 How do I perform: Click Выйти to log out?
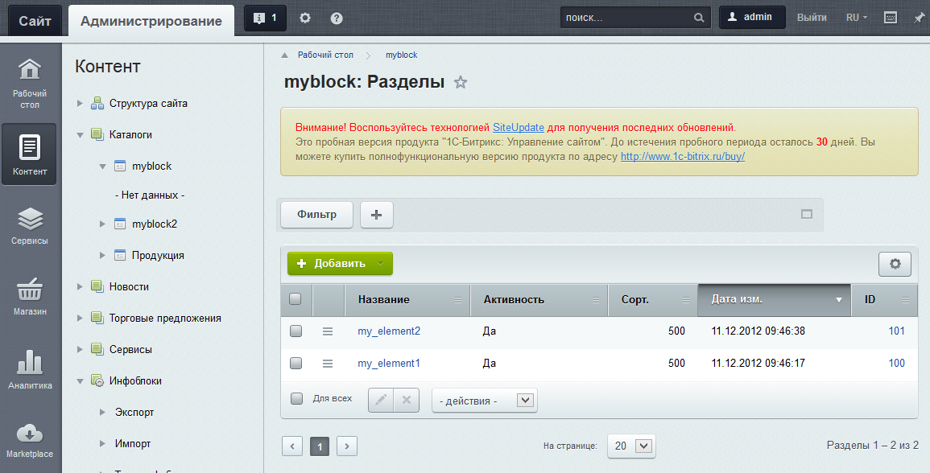[812, 18]
